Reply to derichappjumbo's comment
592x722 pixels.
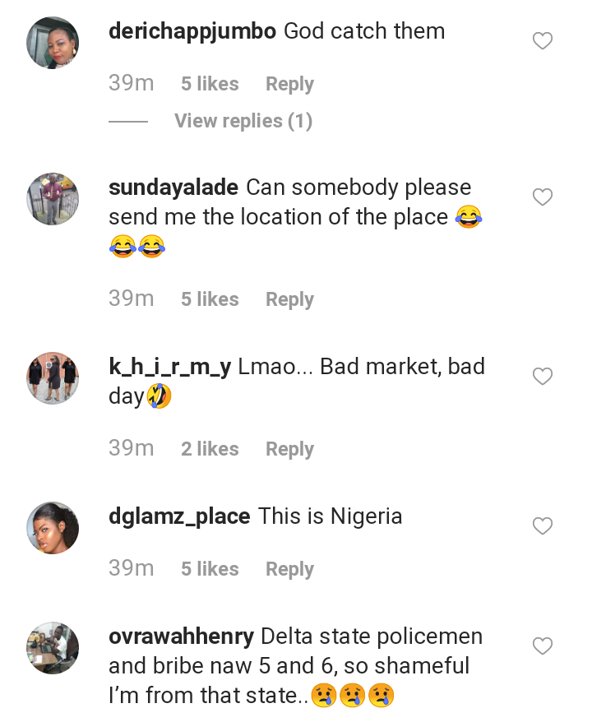(x=289, y=84)
